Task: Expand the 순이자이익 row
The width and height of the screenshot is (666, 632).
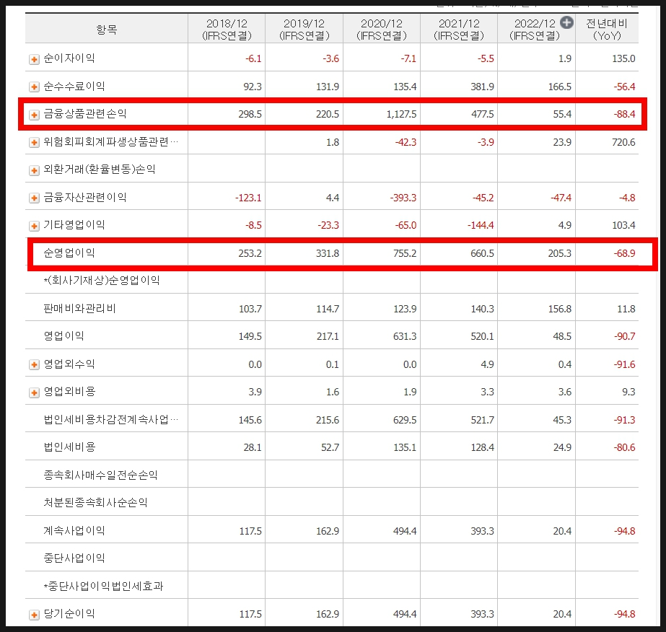Action: (34, 59)
